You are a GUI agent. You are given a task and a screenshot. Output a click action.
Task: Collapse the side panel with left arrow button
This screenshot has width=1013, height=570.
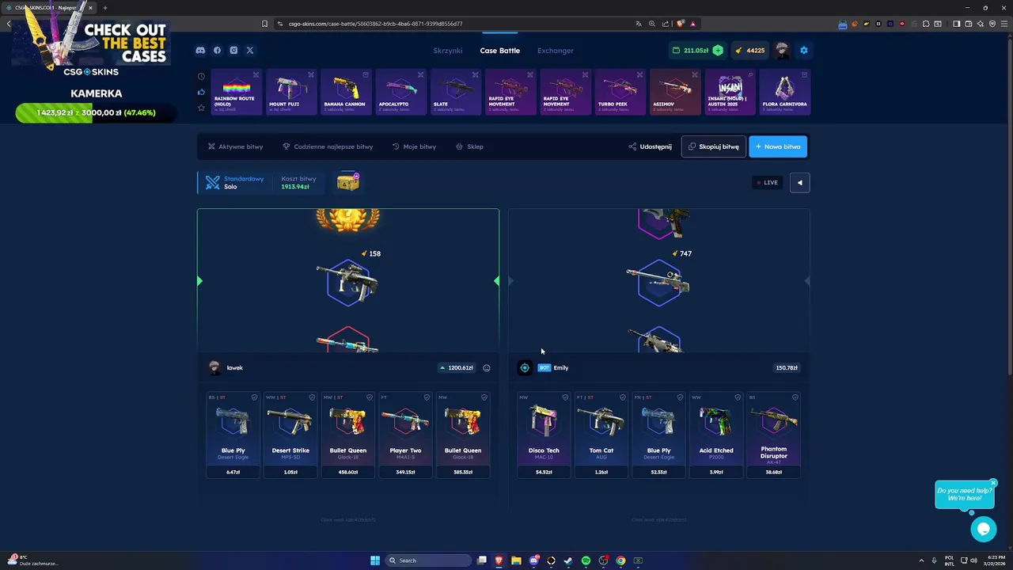pos(799,183)
